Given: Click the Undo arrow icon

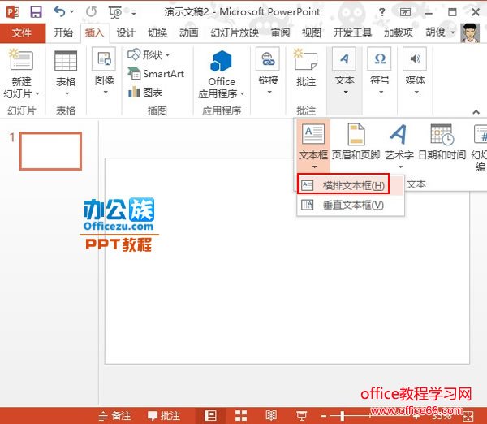Looking at the screenshot, I should [x=59, y=12].
